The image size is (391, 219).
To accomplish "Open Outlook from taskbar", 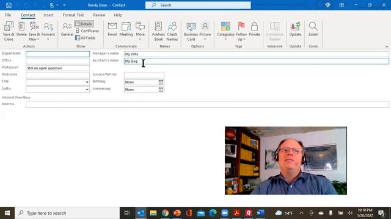I will [x=141, y=213].
